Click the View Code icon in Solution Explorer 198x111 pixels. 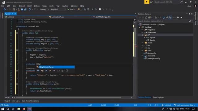(x=174, y=18)
